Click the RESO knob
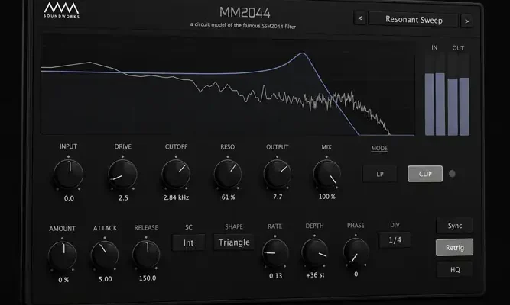Viewport: 510px width, 305px height. pyautogui.click(x=228, y=175)
